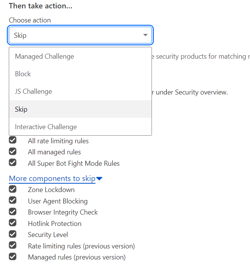The height and width of the screenshot is (269, 250).
Task: Click the All managed rules label text
Action: (54, 152)
